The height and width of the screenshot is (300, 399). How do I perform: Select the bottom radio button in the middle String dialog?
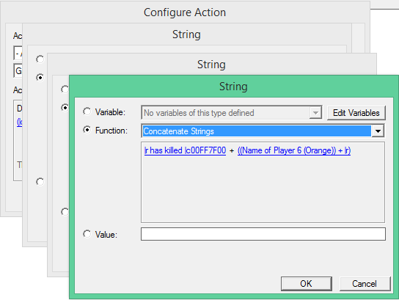point(65,211)
